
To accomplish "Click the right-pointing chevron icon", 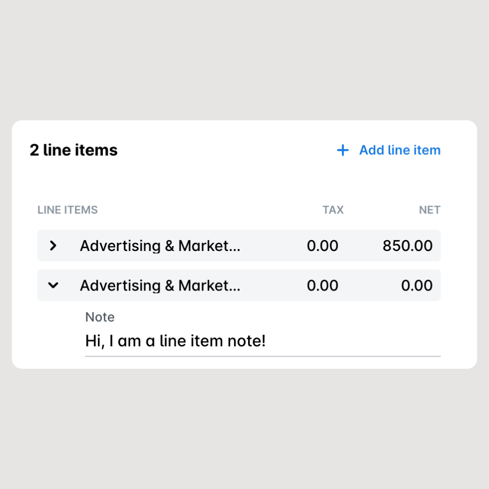I will click(x=53, y=245).
